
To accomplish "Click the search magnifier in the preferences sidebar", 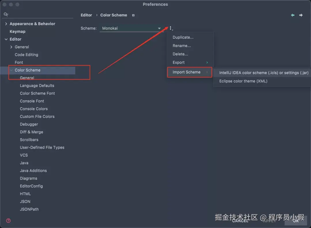I will (x=6, y=14).
